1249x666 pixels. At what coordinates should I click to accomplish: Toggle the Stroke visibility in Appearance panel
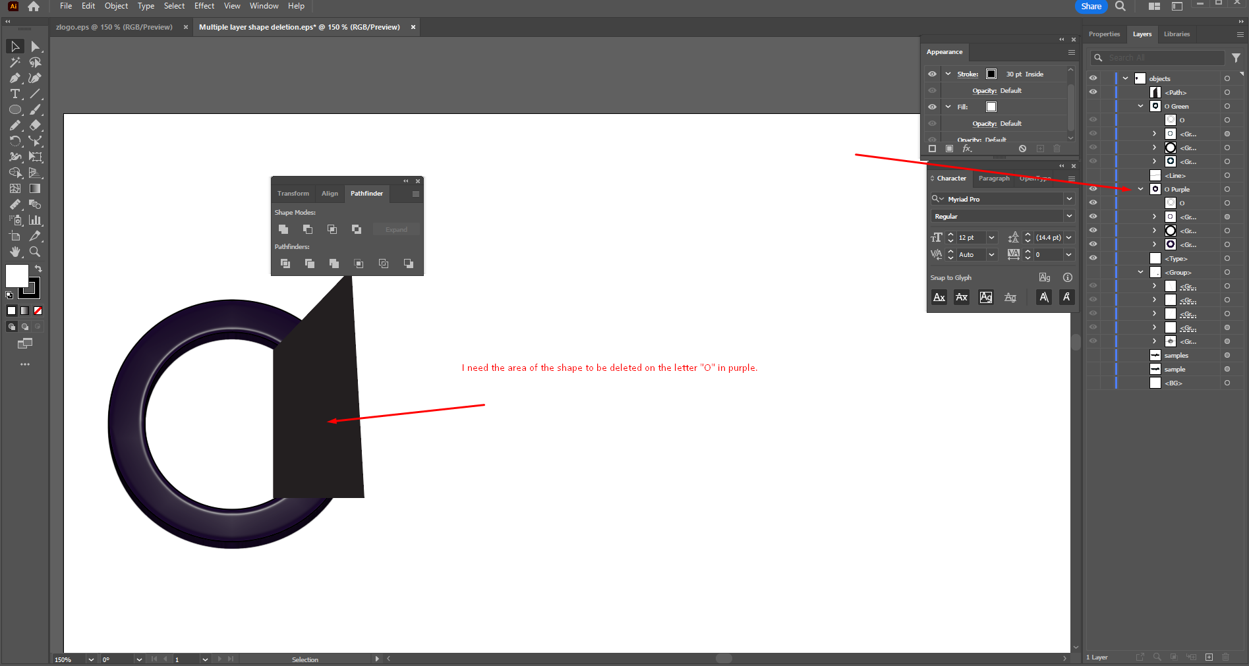coord(932,74)
